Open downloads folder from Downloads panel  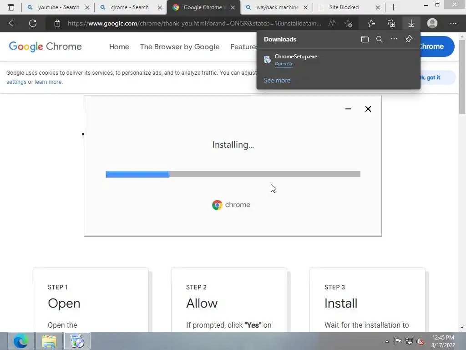(x=365, y=39)
